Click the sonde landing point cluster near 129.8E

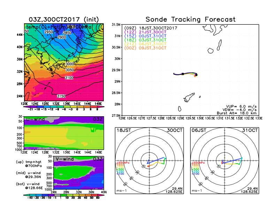(196, 75)
